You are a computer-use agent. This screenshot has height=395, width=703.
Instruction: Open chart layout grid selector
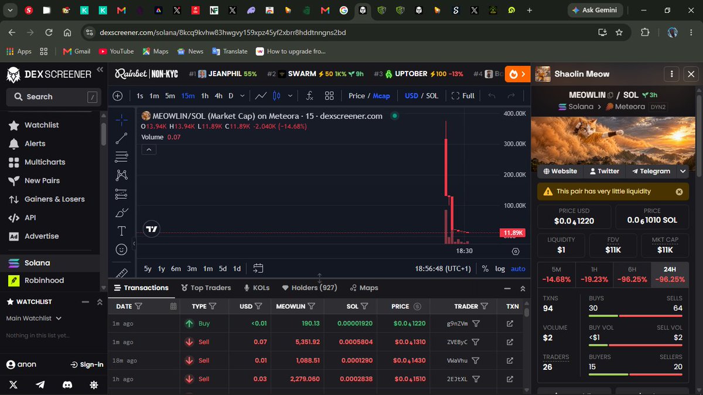click(x=329, y=95)
